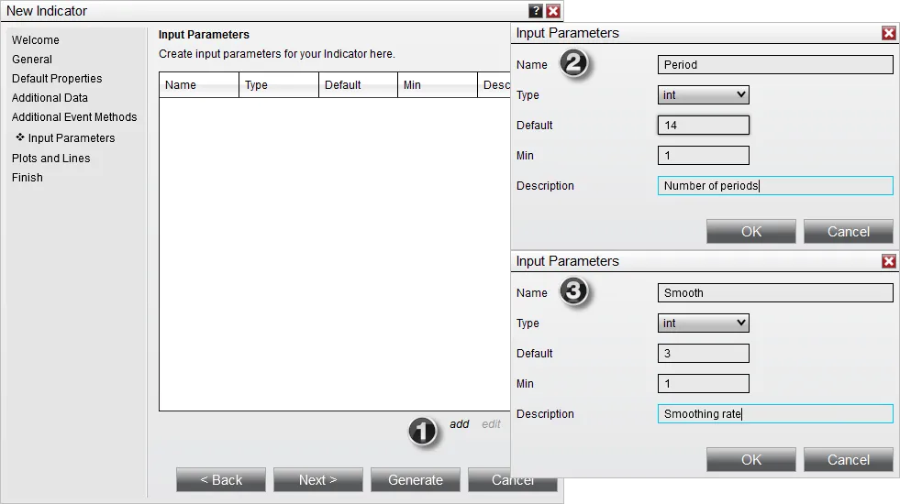Viewport: 900px width, 504px height.
Task: Click the Name column header
Action: (198, 85)
